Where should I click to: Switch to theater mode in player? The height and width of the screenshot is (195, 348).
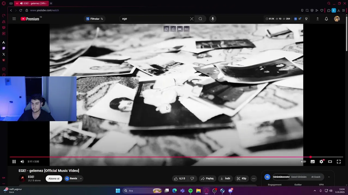point(330,162)
